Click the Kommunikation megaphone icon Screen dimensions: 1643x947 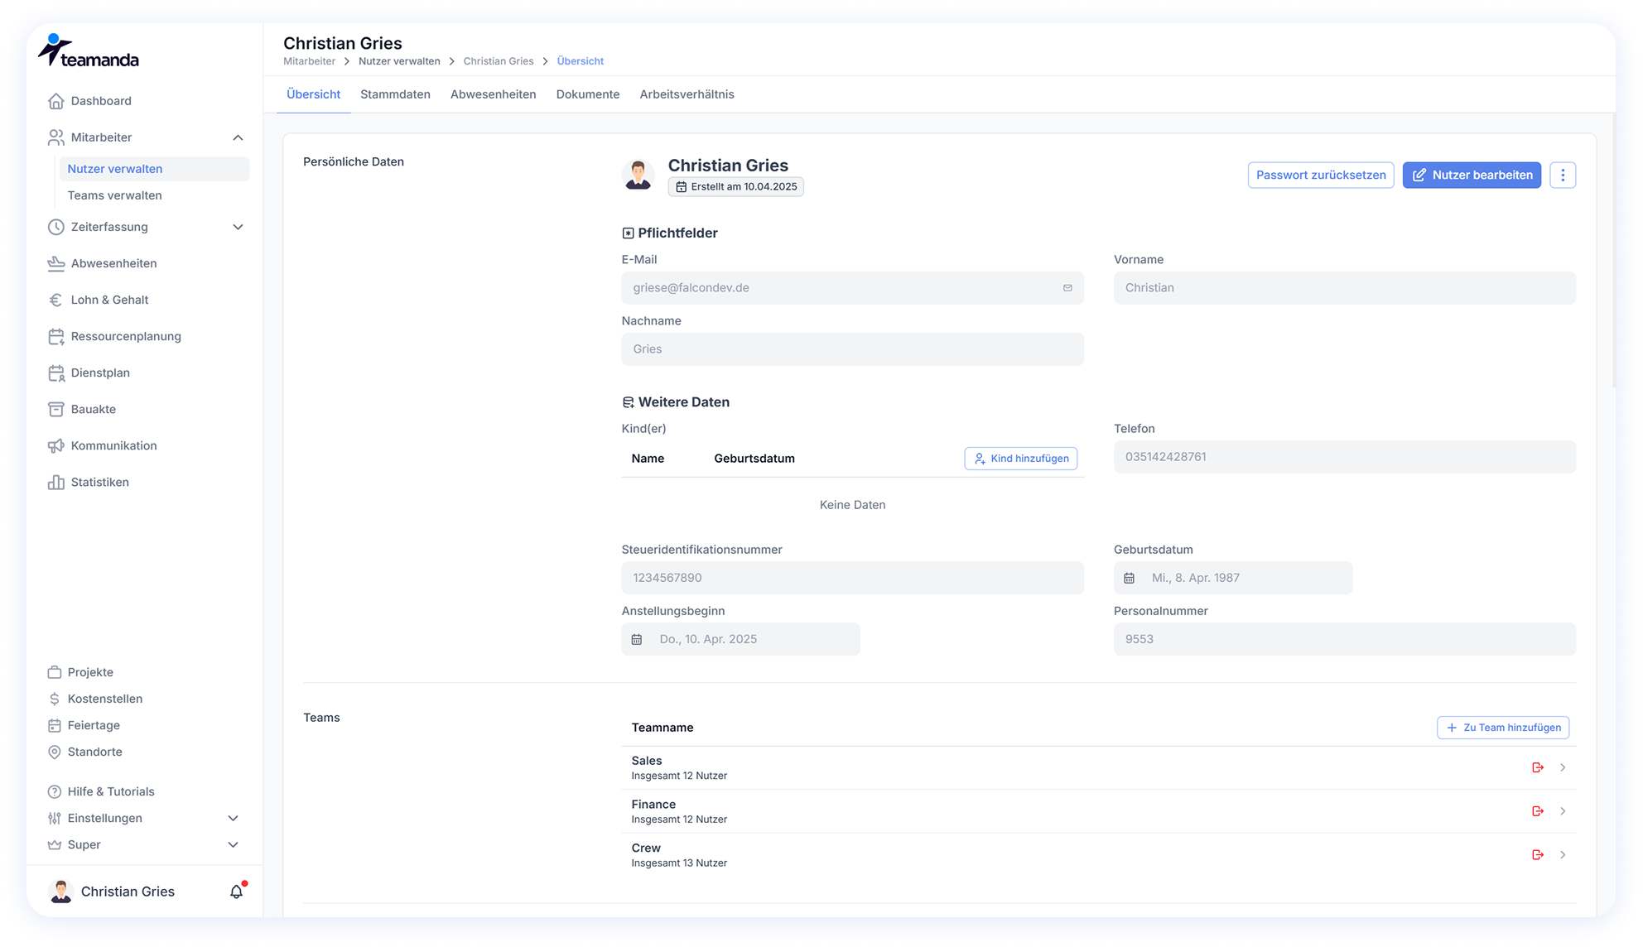(55, 445)
